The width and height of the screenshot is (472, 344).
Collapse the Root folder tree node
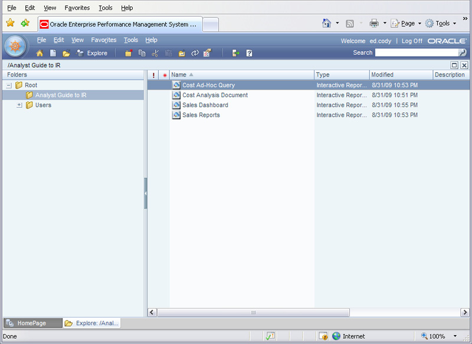9,85
